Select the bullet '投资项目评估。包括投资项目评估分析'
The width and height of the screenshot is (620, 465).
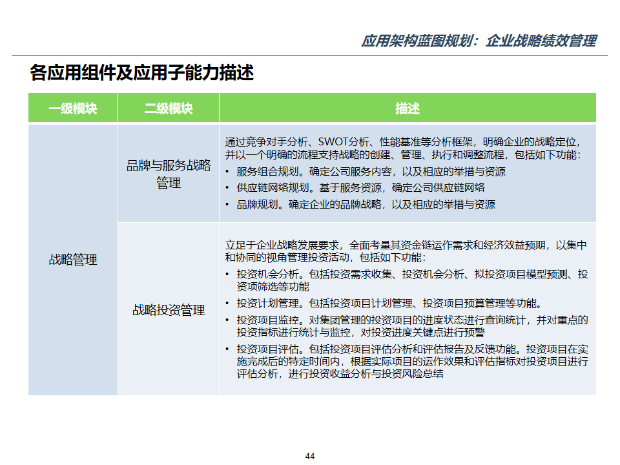(406, 361)
